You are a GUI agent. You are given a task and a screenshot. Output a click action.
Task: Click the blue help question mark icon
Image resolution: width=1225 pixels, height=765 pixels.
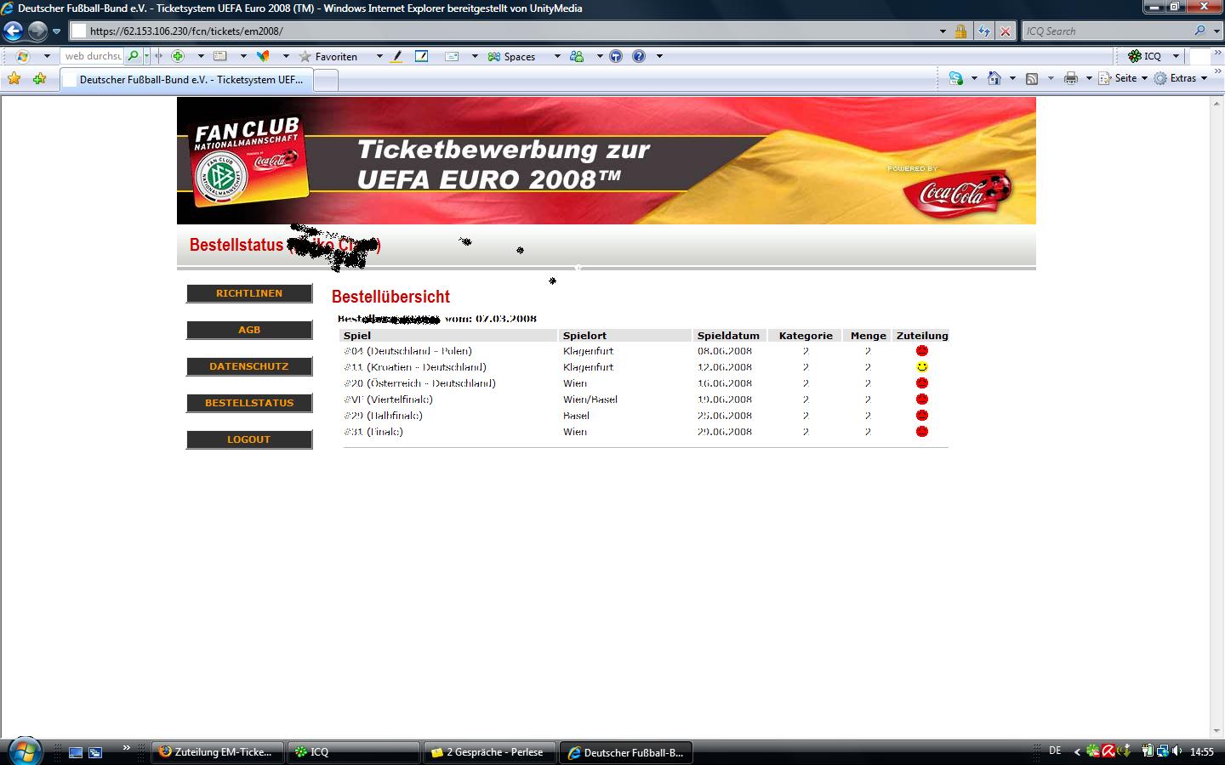click(x=639, y=56)
